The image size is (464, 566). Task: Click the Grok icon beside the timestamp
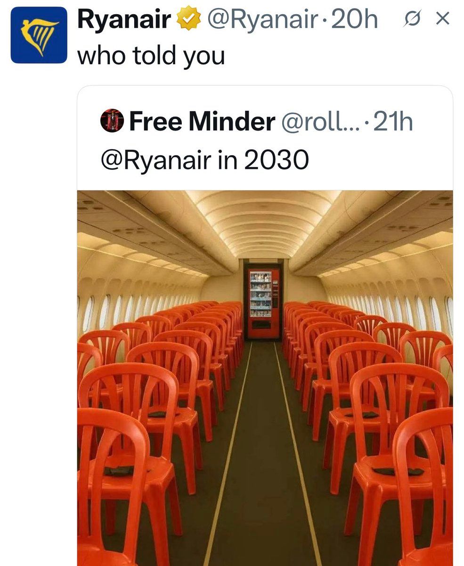pos(411,20)
